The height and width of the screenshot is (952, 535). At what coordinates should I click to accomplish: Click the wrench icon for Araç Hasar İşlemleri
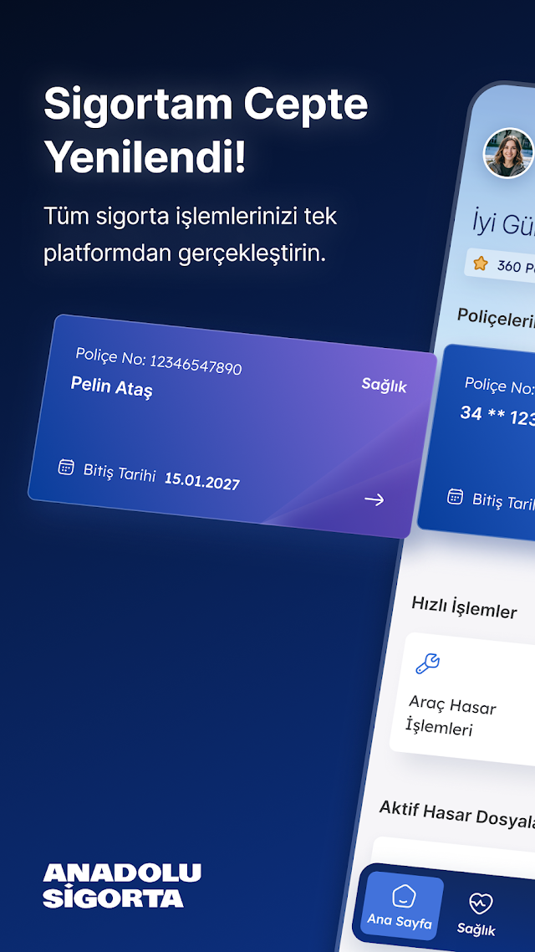click(428, 663)
